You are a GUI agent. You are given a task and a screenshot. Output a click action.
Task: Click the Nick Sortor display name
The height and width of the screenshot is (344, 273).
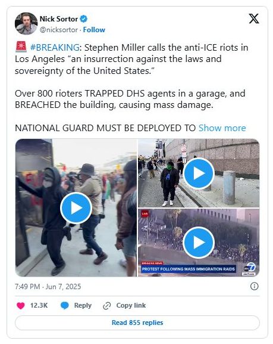[58, 19]
